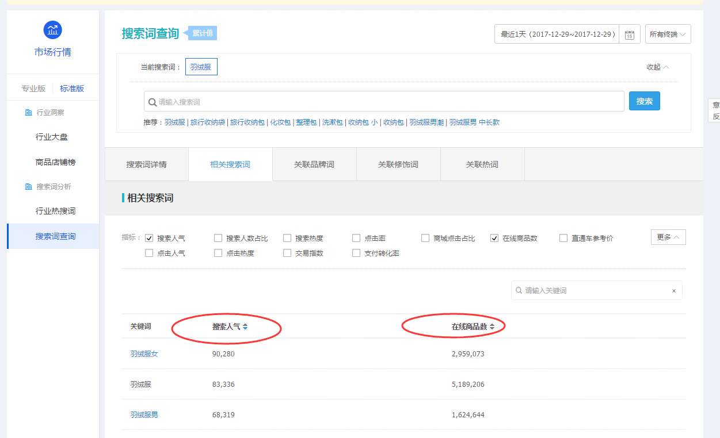Click the value 90,280
Image resolution: width=720 pixels, height=438 pixels.
point(223,354)
